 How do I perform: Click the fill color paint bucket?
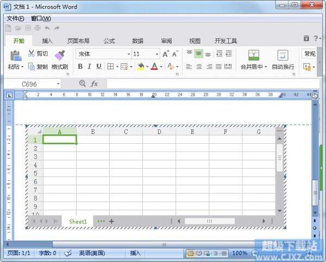pos(141,66)
